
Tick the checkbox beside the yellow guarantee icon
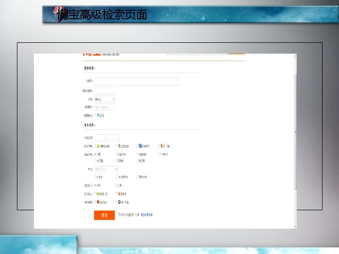(95, 146)
